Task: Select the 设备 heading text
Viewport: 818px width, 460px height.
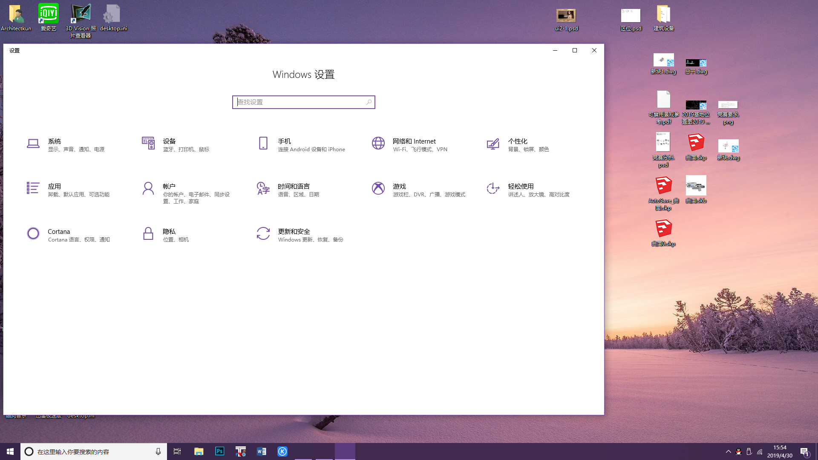Action: click(x=169, y=141)
